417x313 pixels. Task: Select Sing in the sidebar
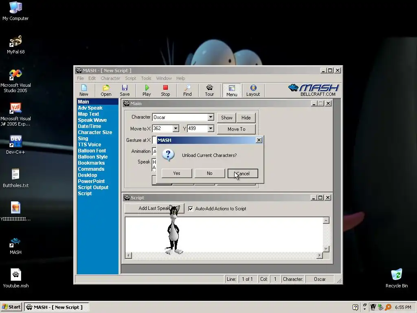point(83,139)
